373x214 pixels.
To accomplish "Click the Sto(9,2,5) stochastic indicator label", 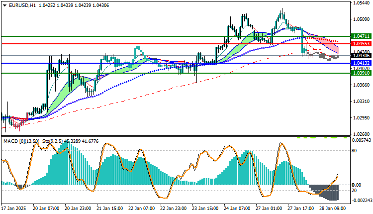I will click(52, 141).
